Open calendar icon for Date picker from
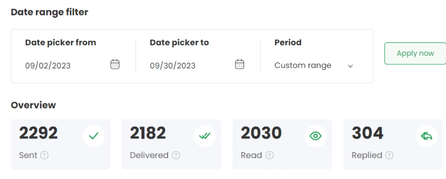This screenshot has width=446, height=179. coord(115,64)
